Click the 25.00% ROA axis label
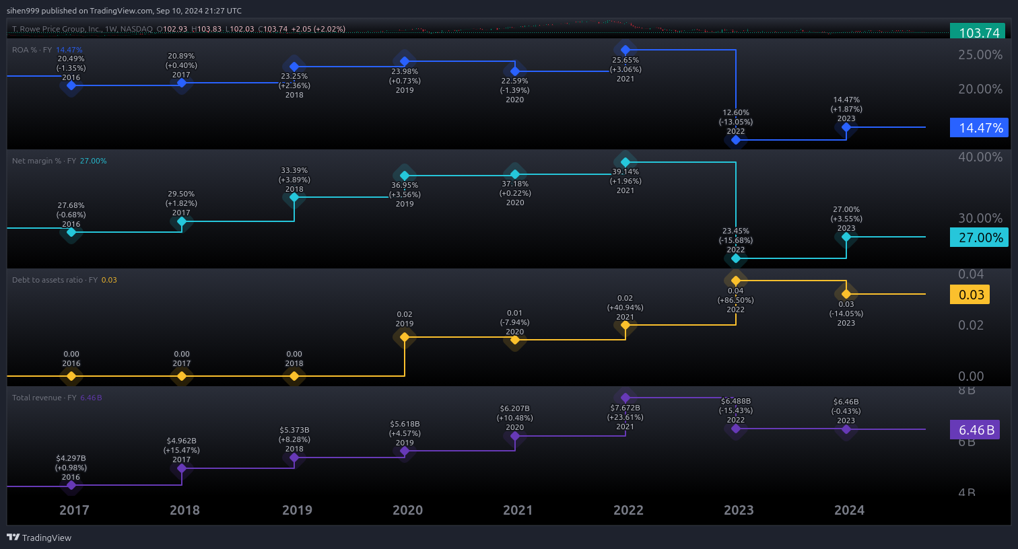The height and width of the screenshot is (549, 1018). click(x=980, y=54)
